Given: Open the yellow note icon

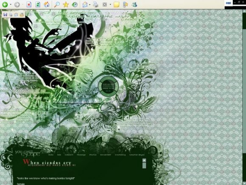Looking at the screenshot, I should 116,5.
